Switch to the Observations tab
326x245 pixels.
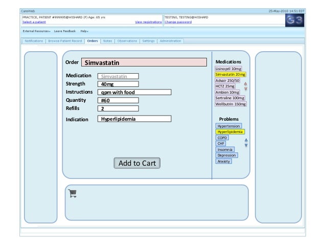[127, 41]
